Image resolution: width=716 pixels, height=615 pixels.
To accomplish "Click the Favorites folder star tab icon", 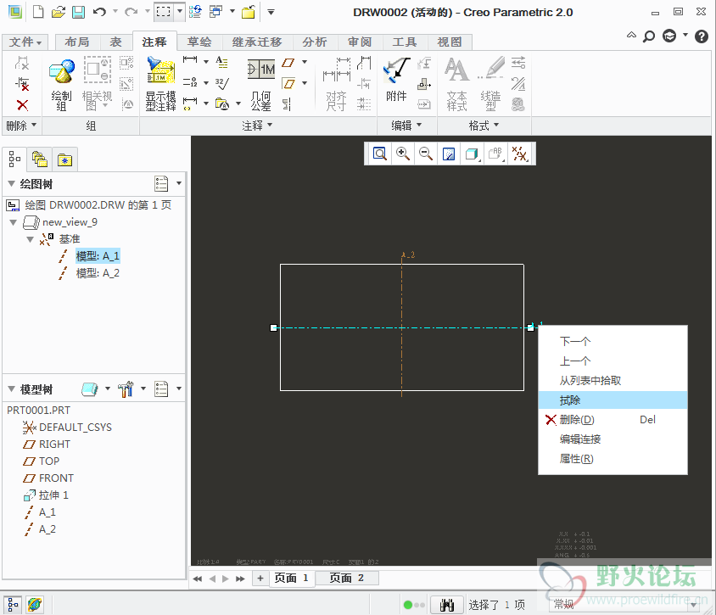I will pyautogui.click(x=64, y=159).
